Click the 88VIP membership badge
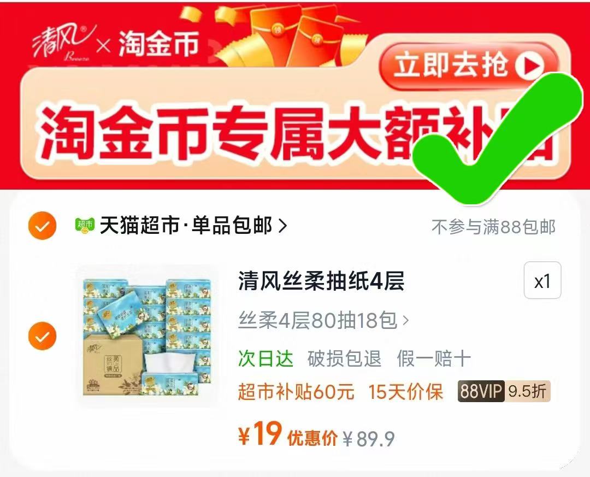 [x=504, y=392]
